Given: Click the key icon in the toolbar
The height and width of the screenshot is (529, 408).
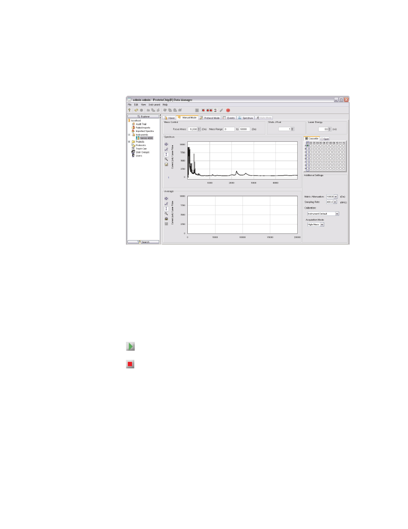Looking at the screenshot, I should click(x=129, y=110).
